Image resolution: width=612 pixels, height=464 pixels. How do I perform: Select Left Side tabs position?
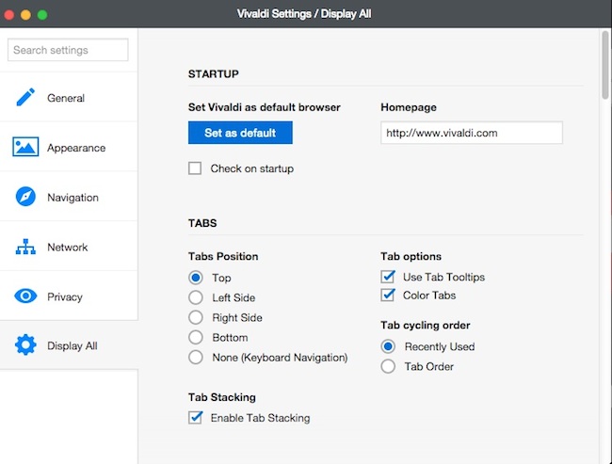point(196,297)
